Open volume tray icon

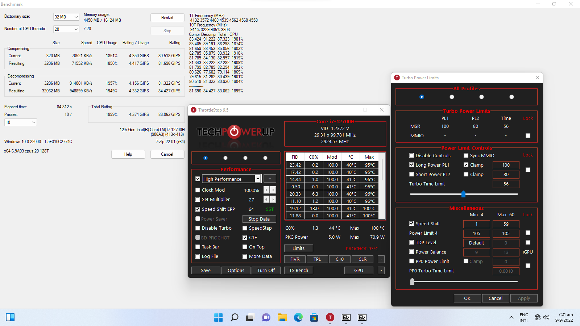click(546, 318)
